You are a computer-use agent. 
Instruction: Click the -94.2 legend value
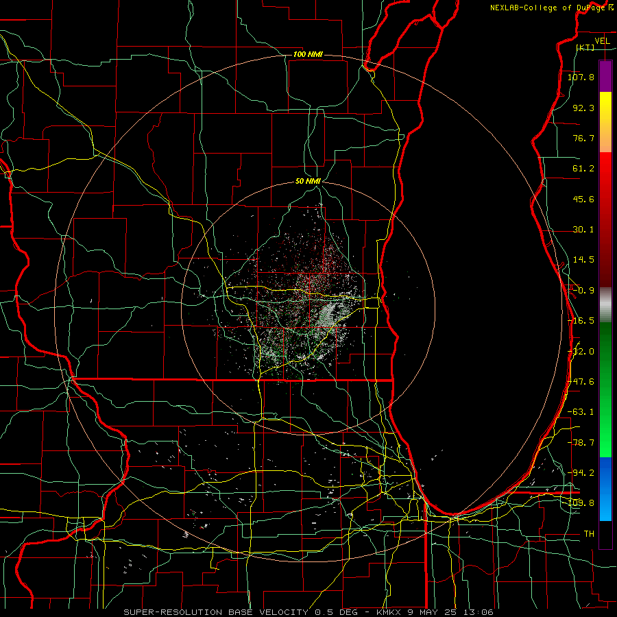[581, 472]
